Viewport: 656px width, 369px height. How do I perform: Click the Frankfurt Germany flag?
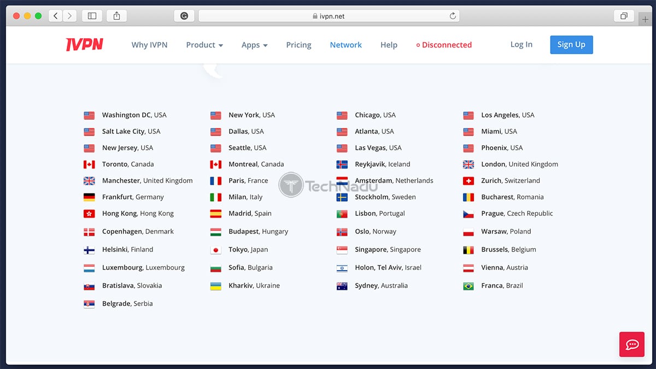pyautogui.click(x=89, y=197)
